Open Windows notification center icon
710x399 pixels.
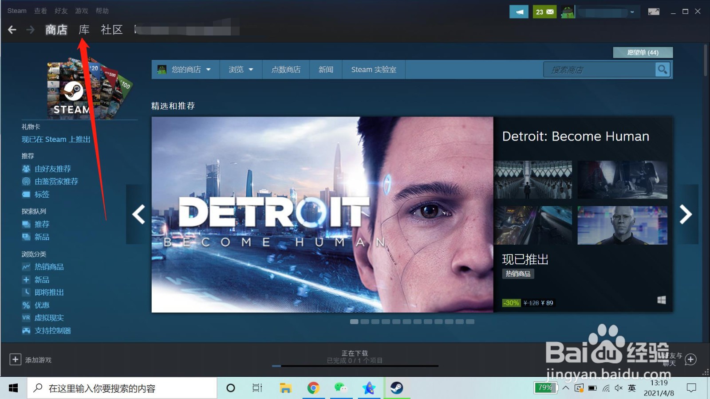click(691, 388)
